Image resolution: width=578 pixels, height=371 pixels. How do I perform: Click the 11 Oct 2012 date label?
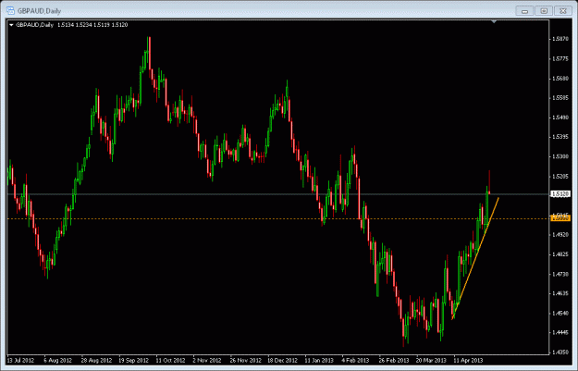coord(170,360)
